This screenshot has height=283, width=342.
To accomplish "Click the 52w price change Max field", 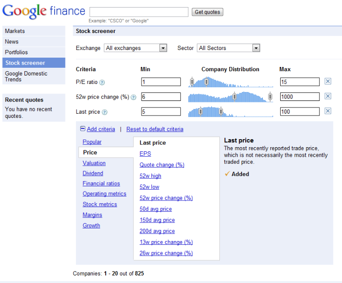I will click(300, 97).
